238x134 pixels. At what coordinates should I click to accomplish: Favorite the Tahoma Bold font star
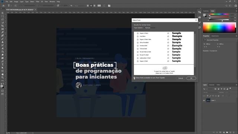coord(138,49)
